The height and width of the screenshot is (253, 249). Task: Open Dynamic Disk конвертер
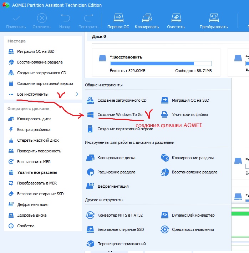(193, 215)
